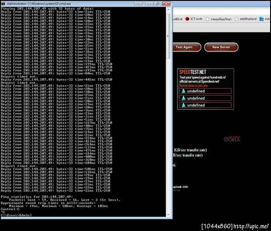Click the 'KB/sec transfer rate)' text line
Image resolution: width=271 pixels, height=231 pixels.
point(190,150)
